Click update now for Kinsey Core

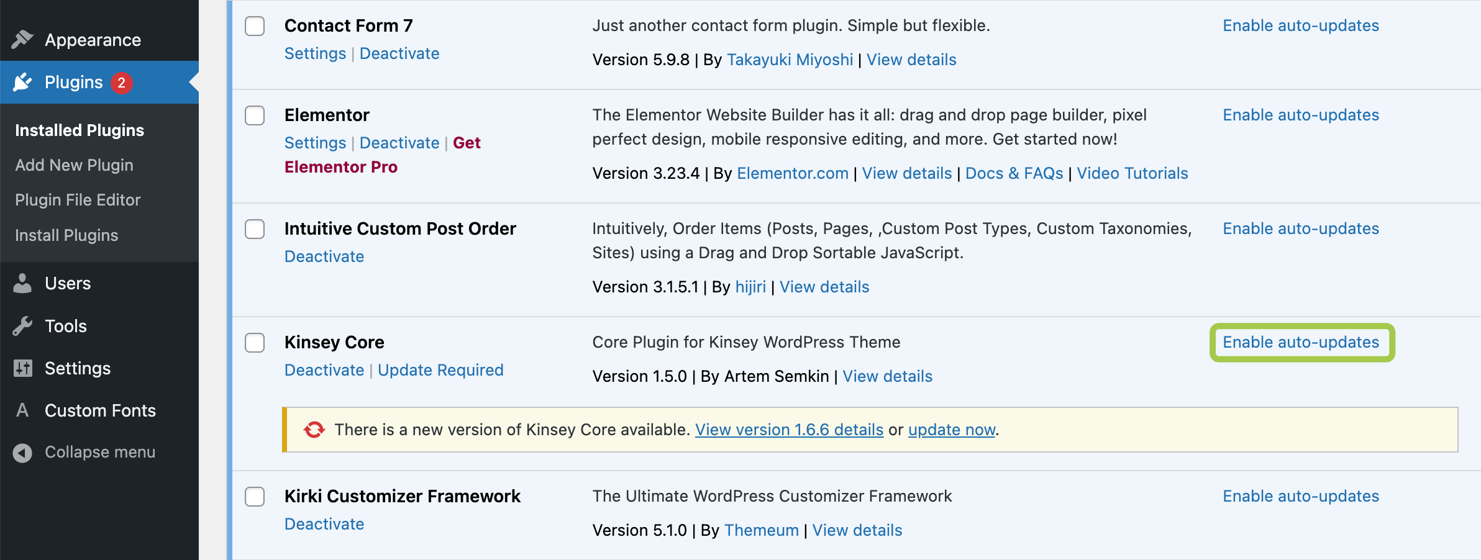pyautogui.click(x=951, y=430)
